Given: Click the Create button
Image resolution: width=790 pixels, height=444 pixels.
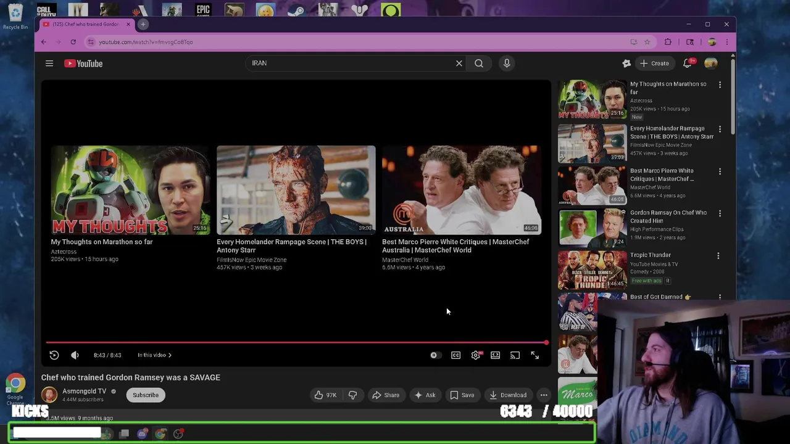Looking at the screenshot, I should click(654, 63).
